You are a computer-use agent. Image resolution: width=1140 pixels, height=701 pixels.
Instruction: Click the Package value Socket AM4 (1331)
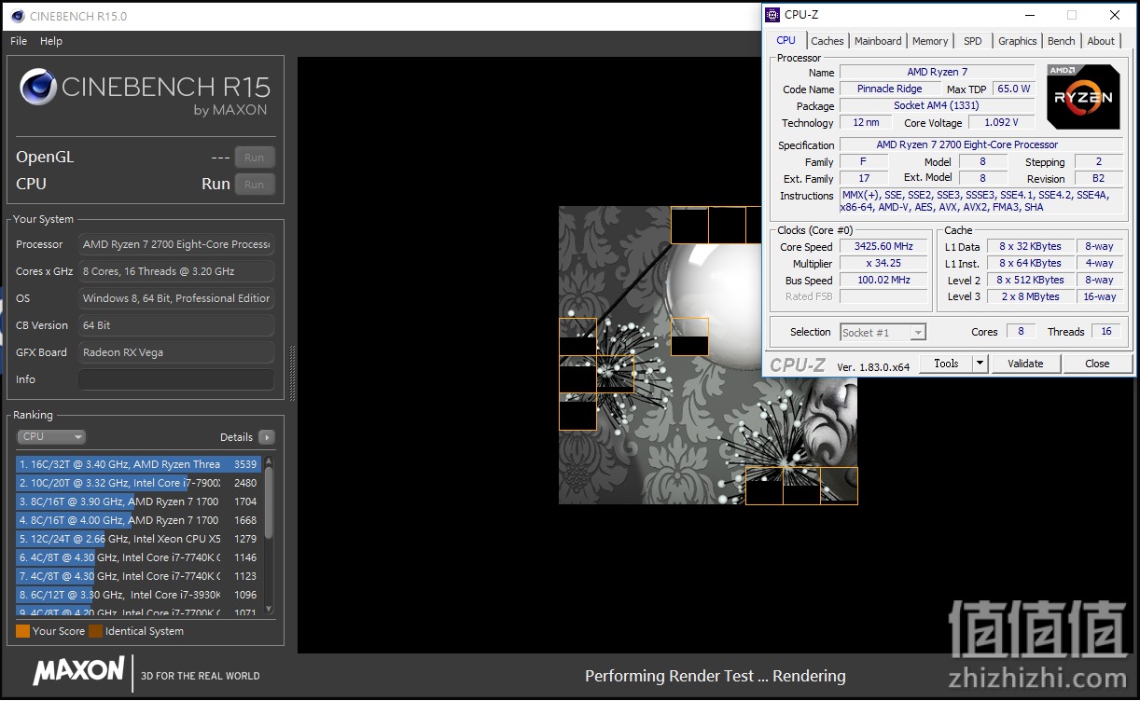[937, 105]
